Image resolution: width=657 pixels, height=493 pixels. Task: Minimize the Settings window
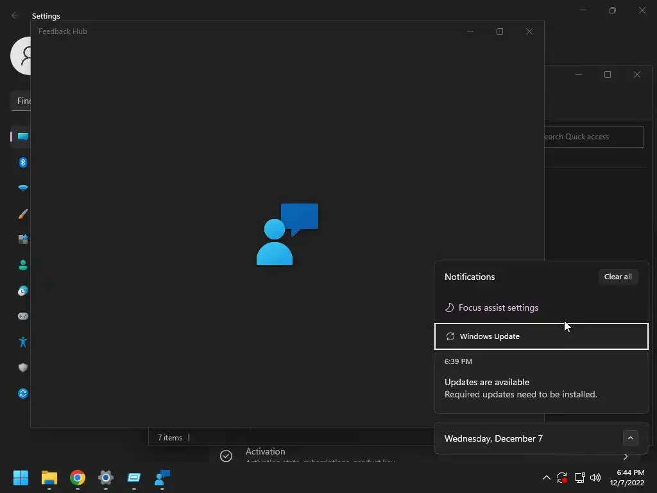[x=583, y=10]
